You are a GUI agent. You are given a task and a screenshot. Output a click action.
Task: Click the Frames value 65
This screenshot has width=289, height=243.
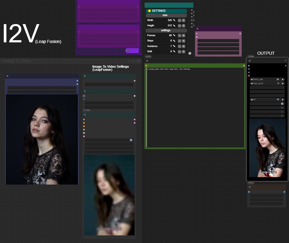coord(171,35)
